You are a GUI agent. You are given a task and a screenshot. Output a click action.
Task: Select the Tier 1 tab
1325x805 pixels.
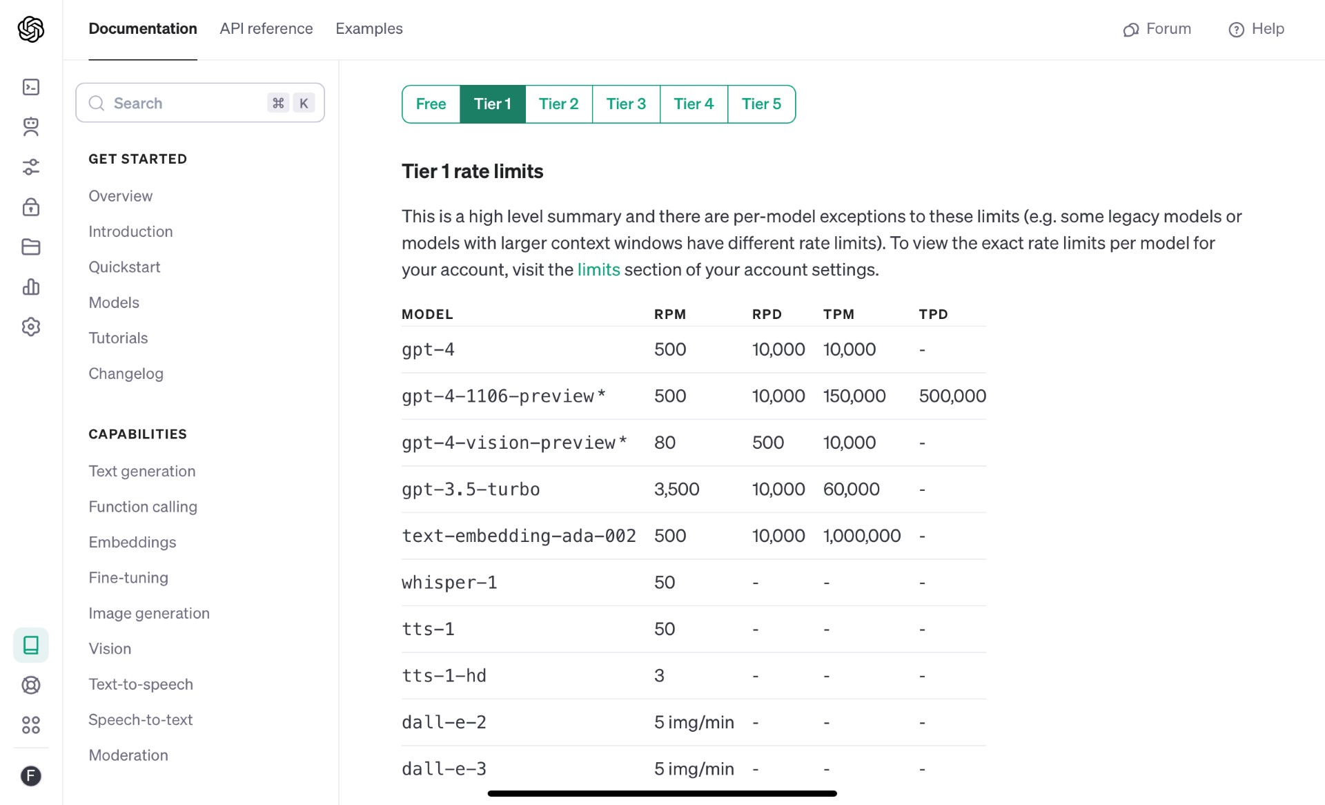pyautogui.click(x=493, y=104)
